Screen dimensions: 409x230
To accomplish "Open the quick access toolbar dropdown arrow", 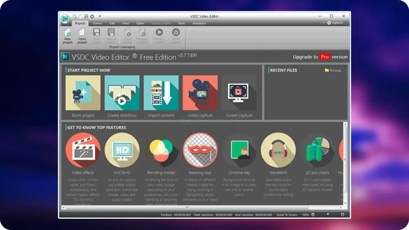I will click(x=100, y=16).
